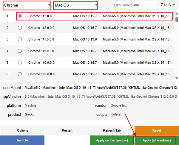Click the Options button
Screen dimensions: 179x145
23,130
